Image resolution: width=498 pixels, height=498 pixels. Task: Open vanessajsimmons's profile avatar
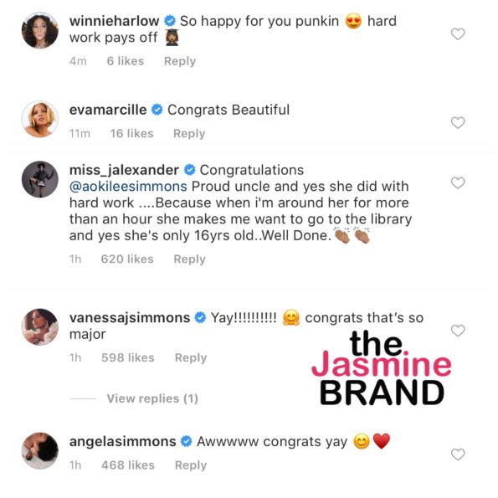pos(40,326)
